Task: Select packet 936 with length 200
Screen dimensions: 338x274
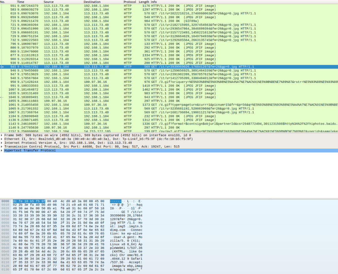Action: pyautogui.click(x=169, y=63)
